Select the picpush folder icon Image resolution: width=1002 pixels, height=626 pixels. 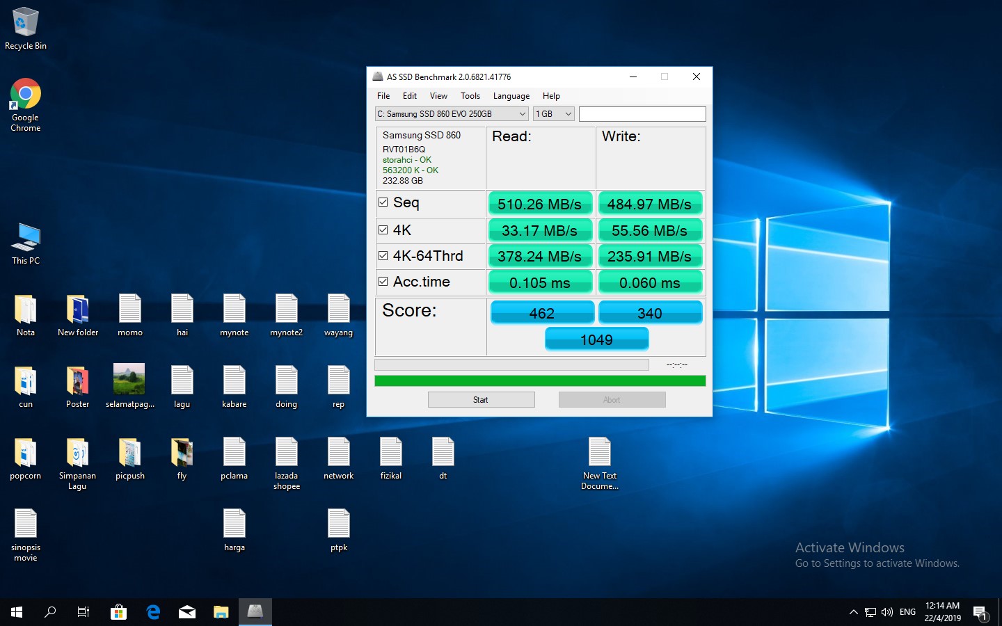click(x=130, y=459)
